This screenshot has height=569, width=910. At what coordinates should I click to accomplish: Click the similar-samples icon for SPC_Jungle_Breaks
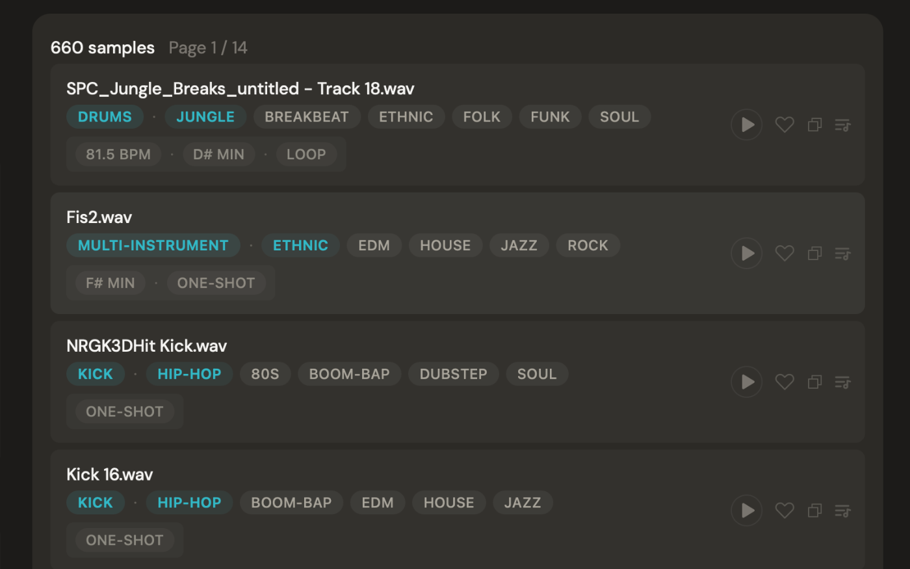click(814, 124)
